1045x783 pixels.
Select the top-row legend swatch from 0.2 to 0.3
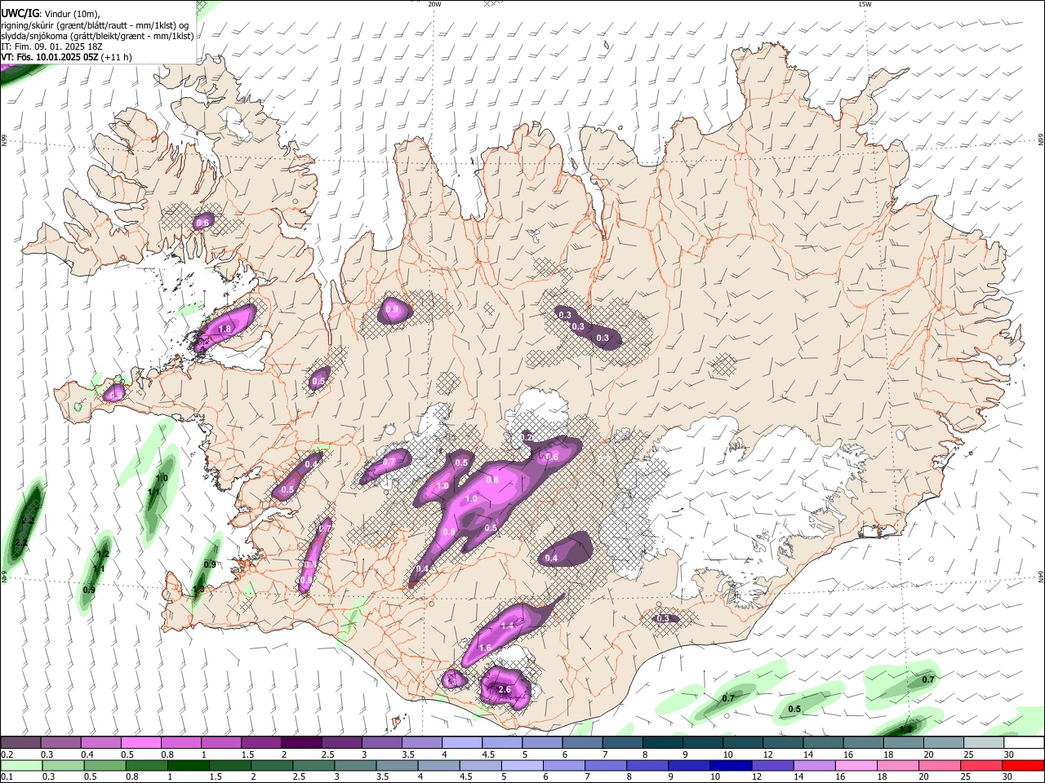(x=20, y=742)
